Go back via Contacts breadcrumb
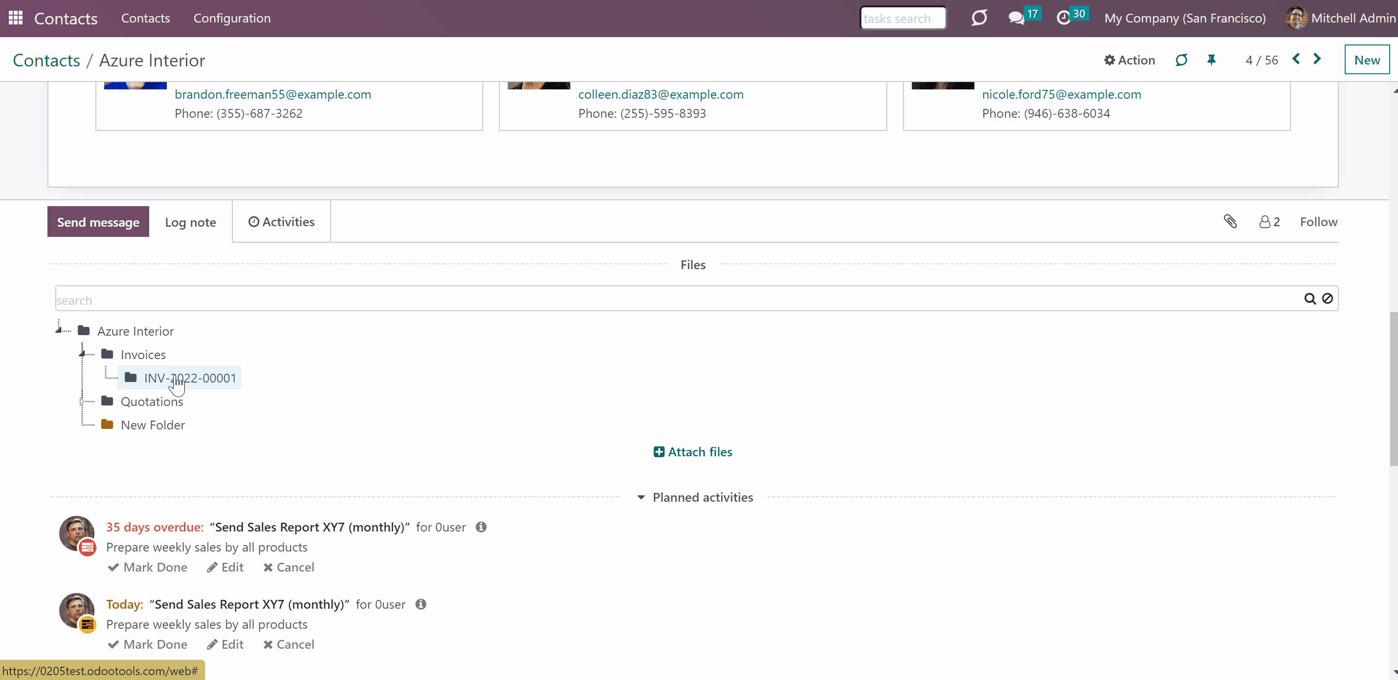Screen dimensions: 1398x680 [x=46, y=60]
